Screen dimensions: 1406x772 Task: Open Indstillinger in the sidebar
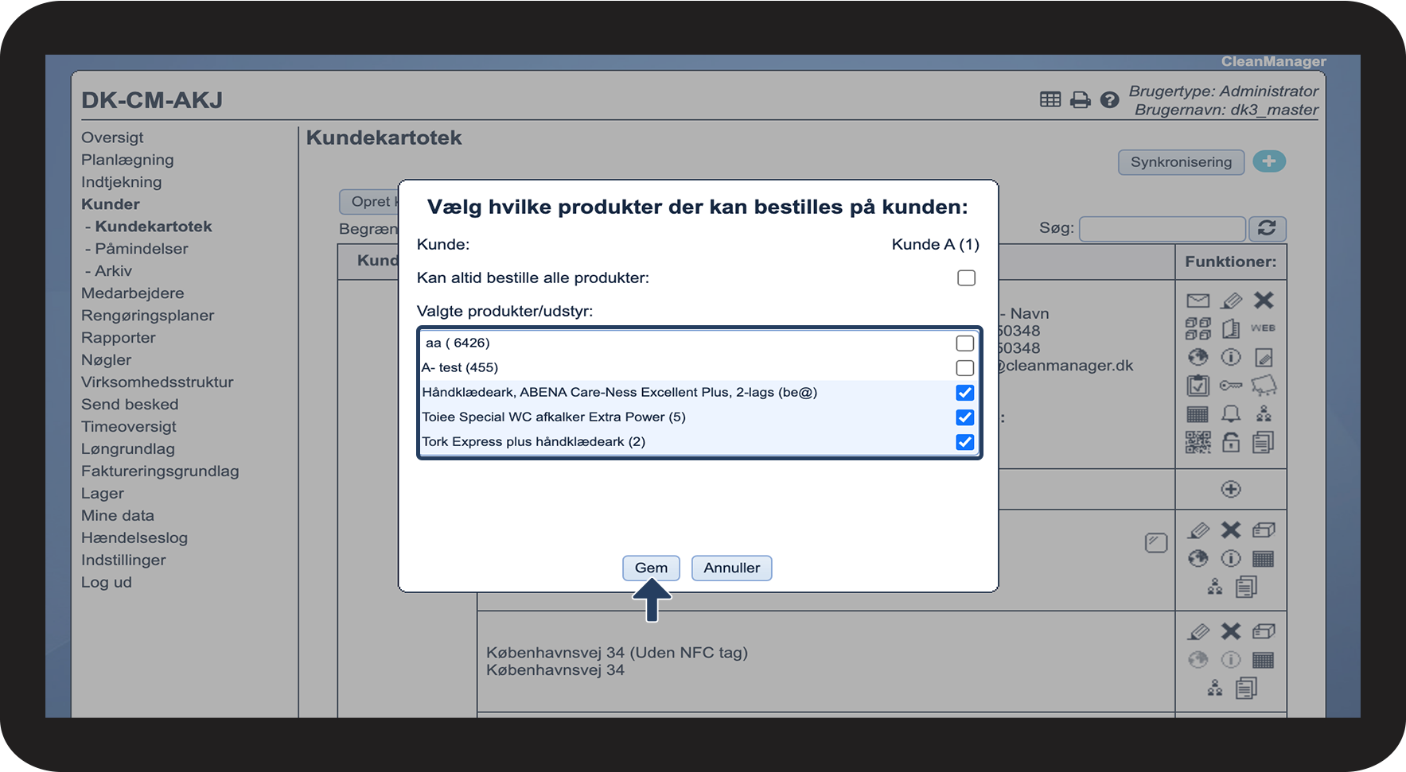point(123,561)
